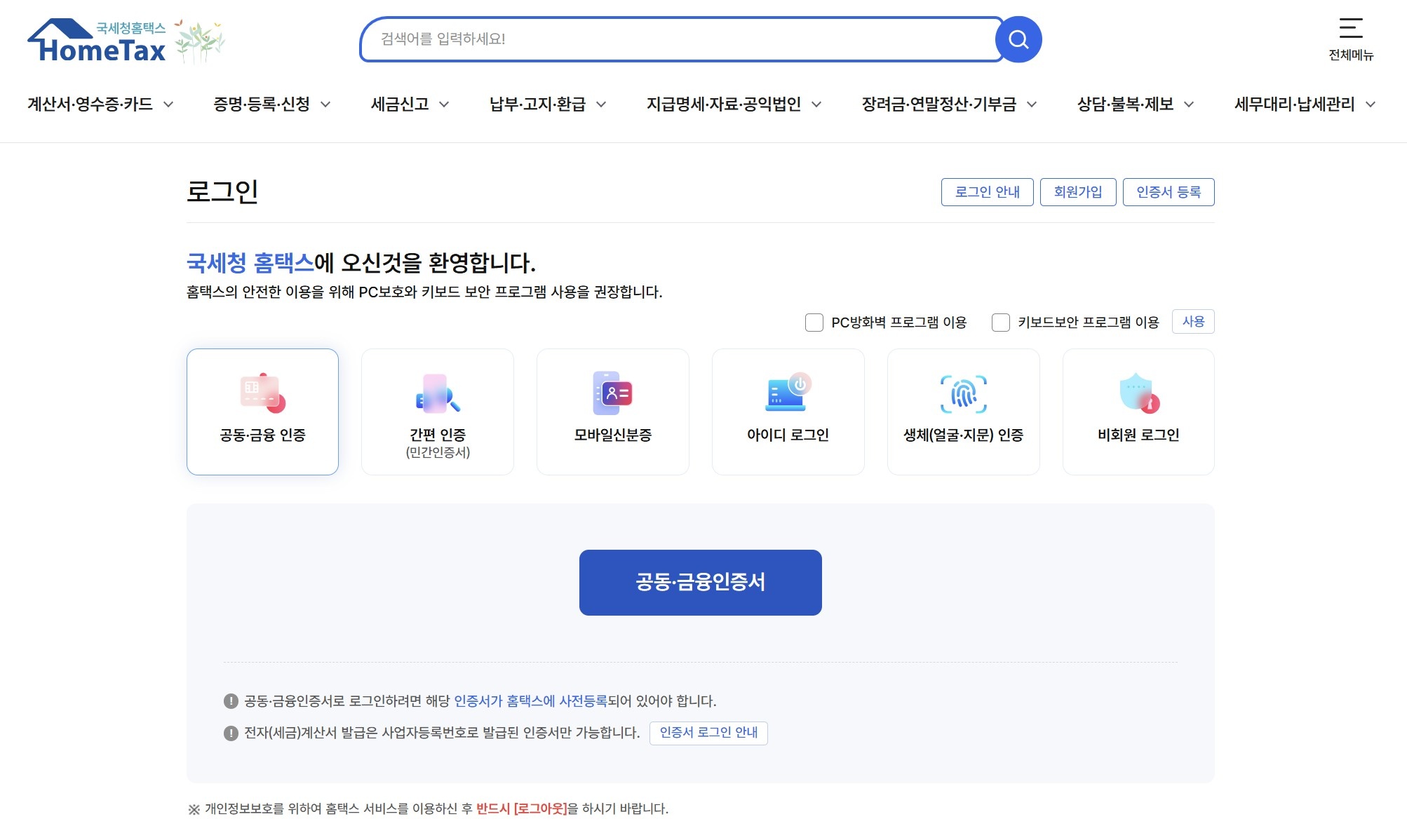The width and height of the screenshot is (1407, 833).
Task: Open 상담·불복·제보 menu
Action: point(1126,104)
